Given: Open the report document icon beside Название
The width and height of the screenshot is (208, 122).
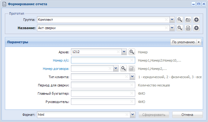Looking at the screenshot, I should (x=188, y=28).
